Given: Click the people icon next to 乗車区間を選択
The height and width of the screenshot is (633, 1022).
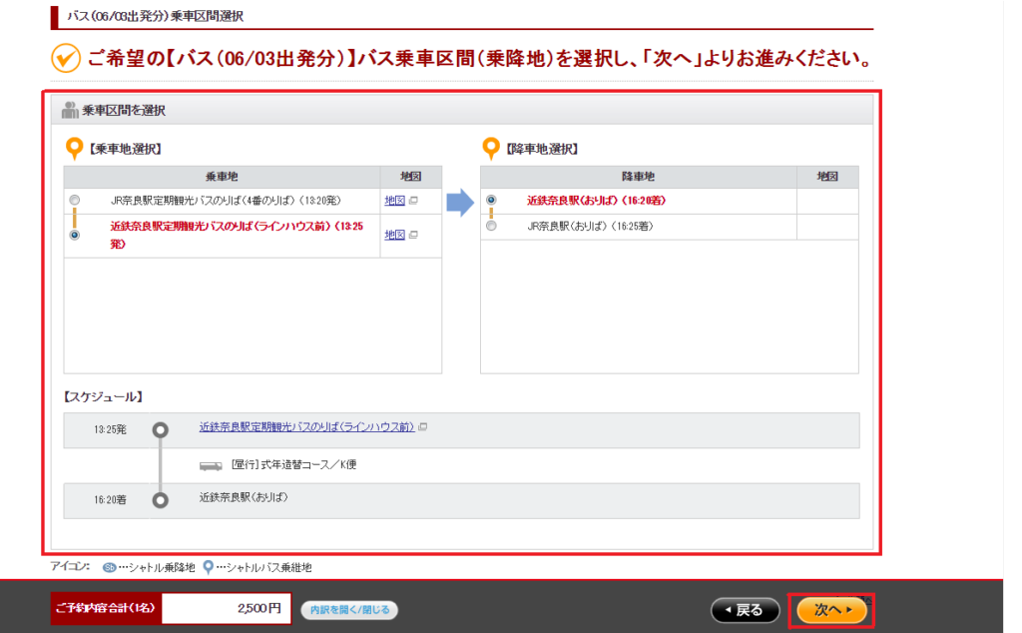Looking at the screenshot, I should click(x=70, y=110).
